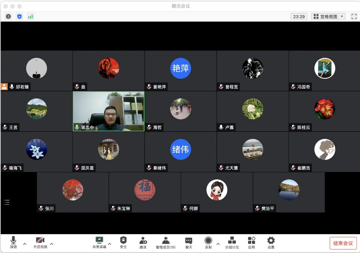Image resolution: width=360 pixels, height=253 pixels.
Task: Open Breakout rooms (分组讨论)
Action: (232, 243)
